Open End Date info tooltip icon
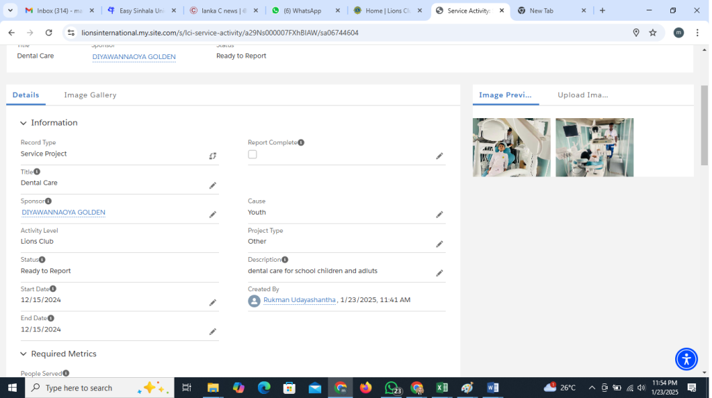 coord(51,318)
